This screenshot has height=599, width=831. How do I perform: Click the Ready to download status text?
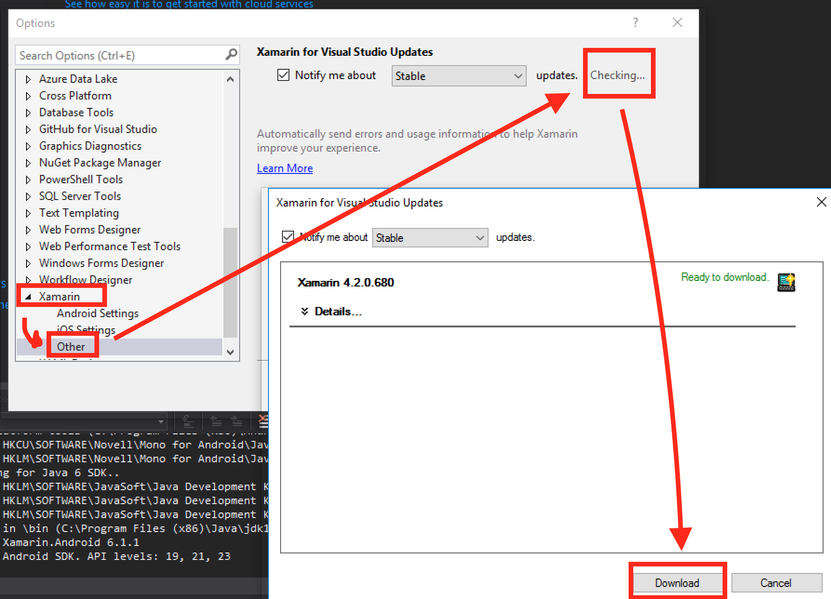tap(724, 277)
